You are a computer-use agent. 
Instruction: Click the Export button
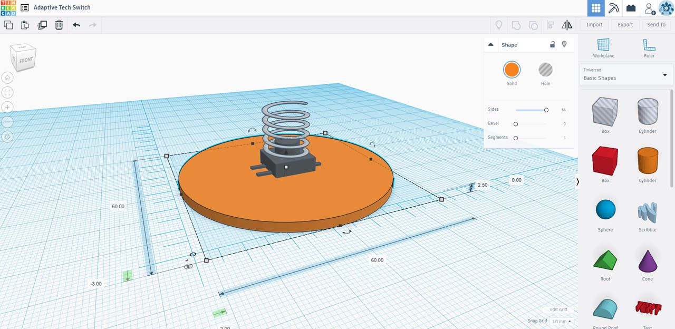tap(625, 24)
